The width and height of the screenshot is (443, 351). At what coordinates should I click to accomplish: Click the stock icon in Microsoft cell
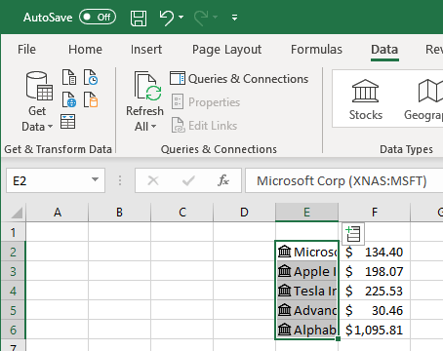coord(285,252)
